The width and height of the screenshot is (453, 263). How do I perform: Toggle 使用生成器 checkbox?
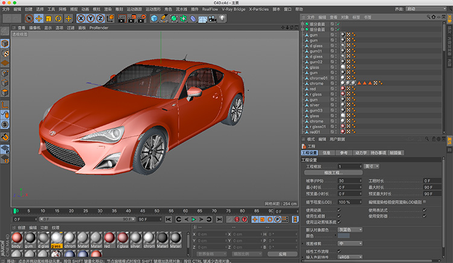point(339,216)
